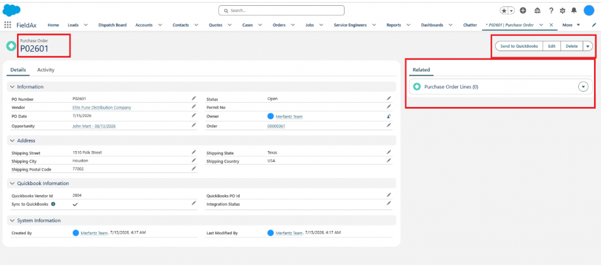Collapse the Information section
This screenshot has height=265, width=601.
(x=12, y=87)
